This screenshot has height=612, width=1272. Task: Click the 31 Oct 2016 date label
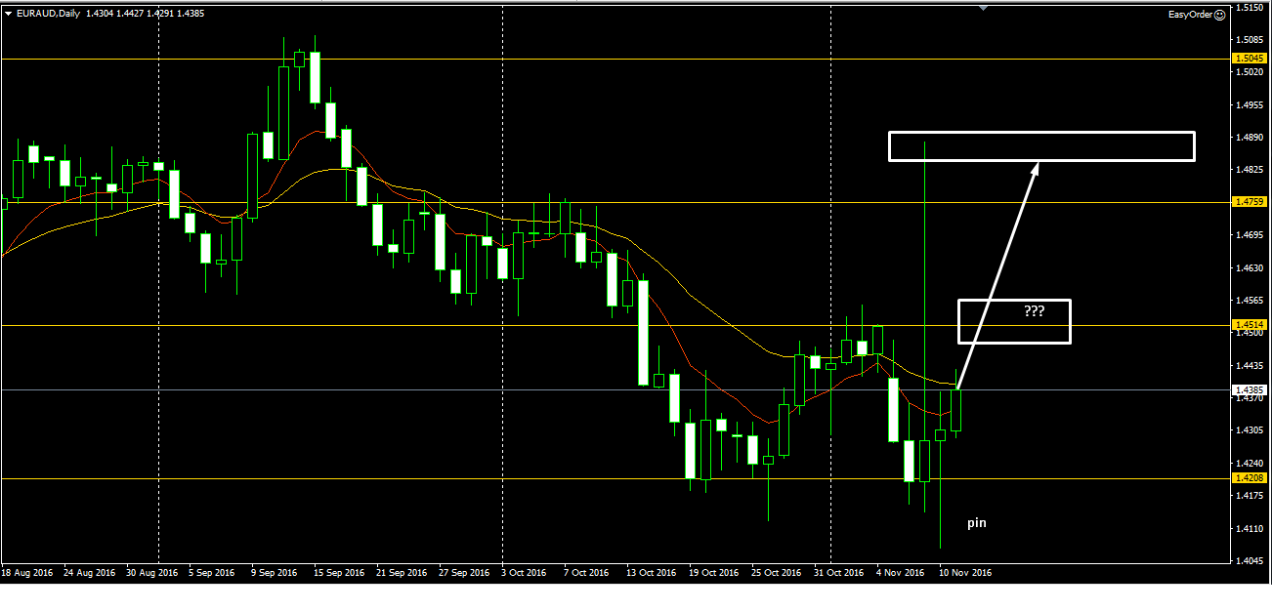click(x=840, y=573)
